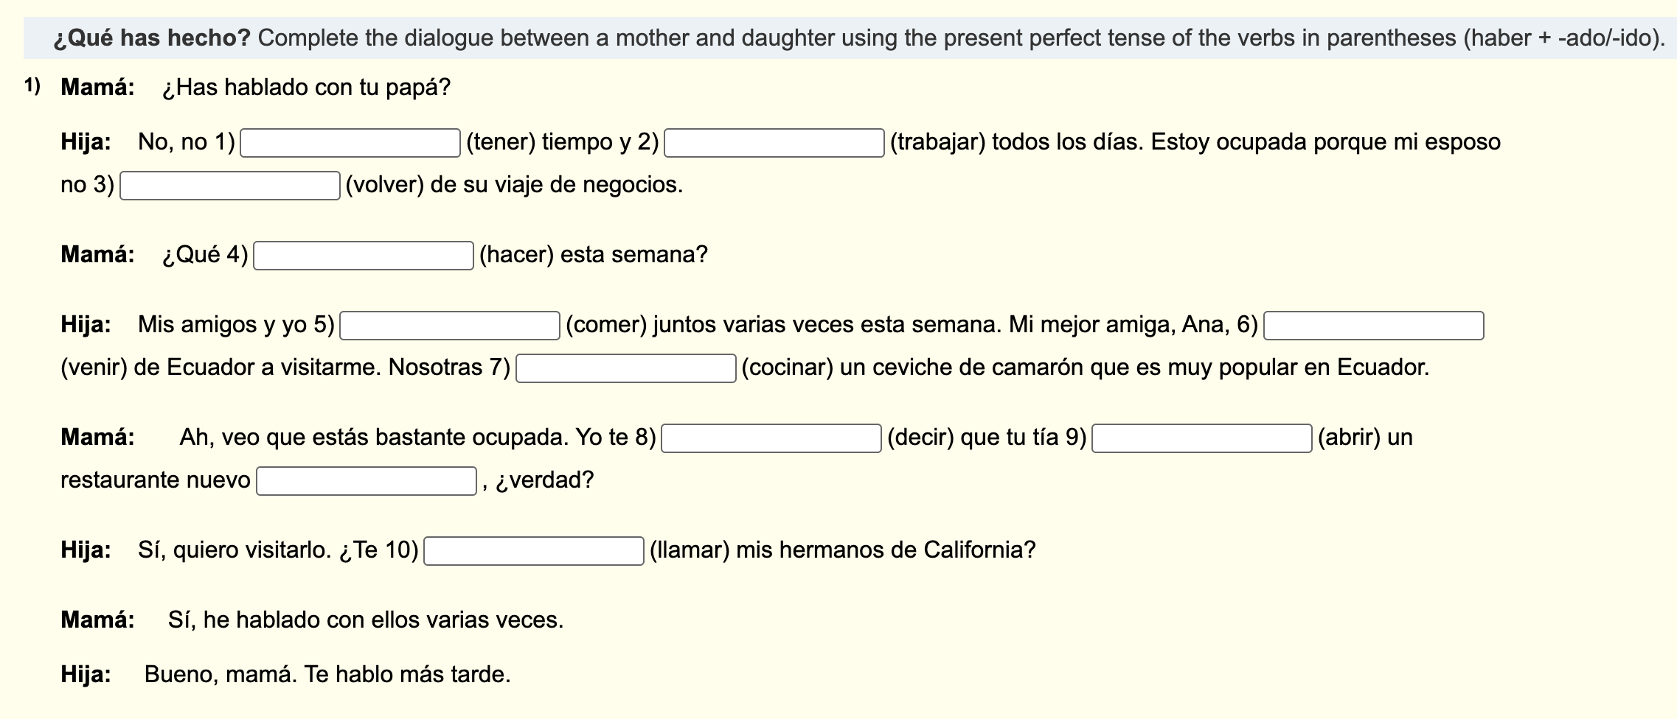
Task: Click the text 'Sí, quiero visitarlo.'
Action: pyautogui.click(x=235, y=550)
